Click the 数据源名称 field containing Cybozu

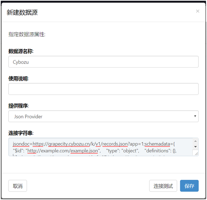coord(103,62)
